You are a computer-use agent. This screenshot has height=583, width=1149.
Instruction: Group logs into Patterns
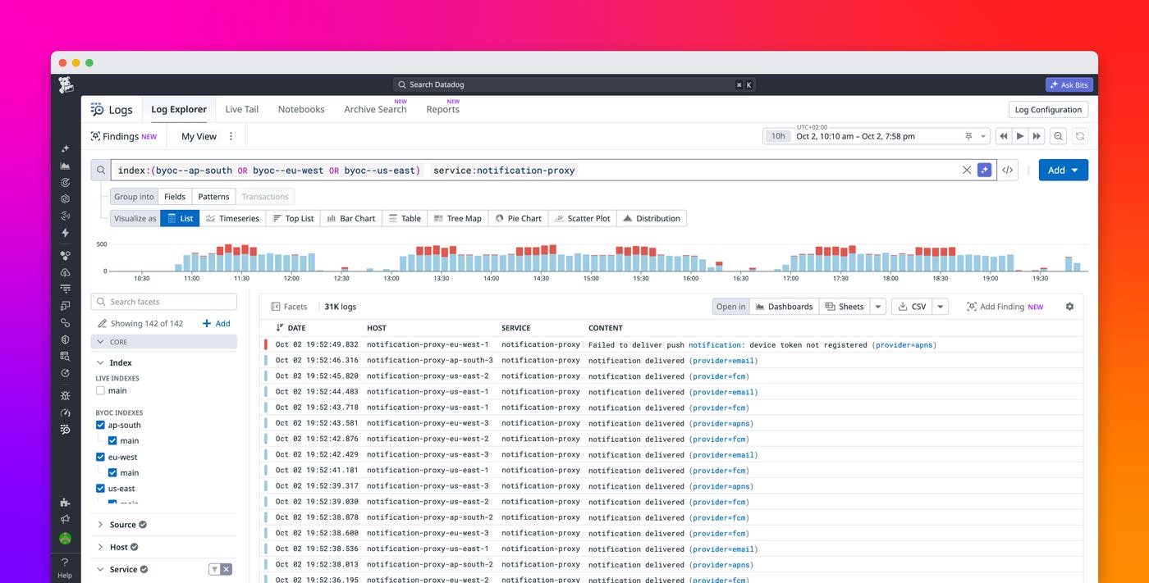[213, 197]
